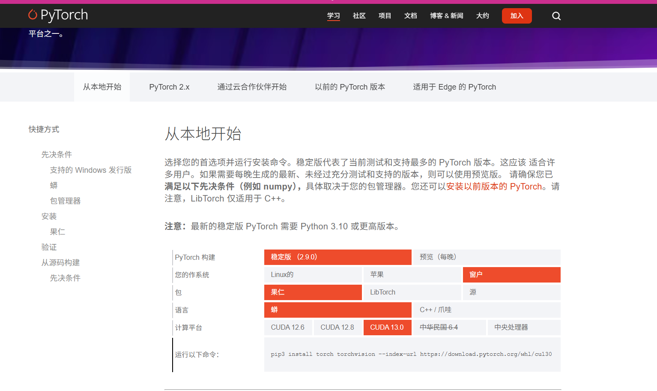Click the PyTorch 构建 row label
The width and height of the screenshot is (657, 391).
pos(195,257)
